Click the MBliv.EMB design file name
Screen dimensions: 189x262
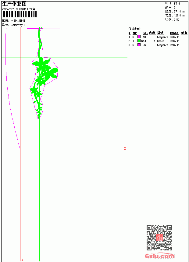click(x=18, y=21)
